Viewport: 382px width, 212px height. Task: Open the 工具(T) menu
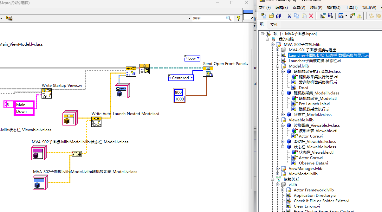point(351,8)
